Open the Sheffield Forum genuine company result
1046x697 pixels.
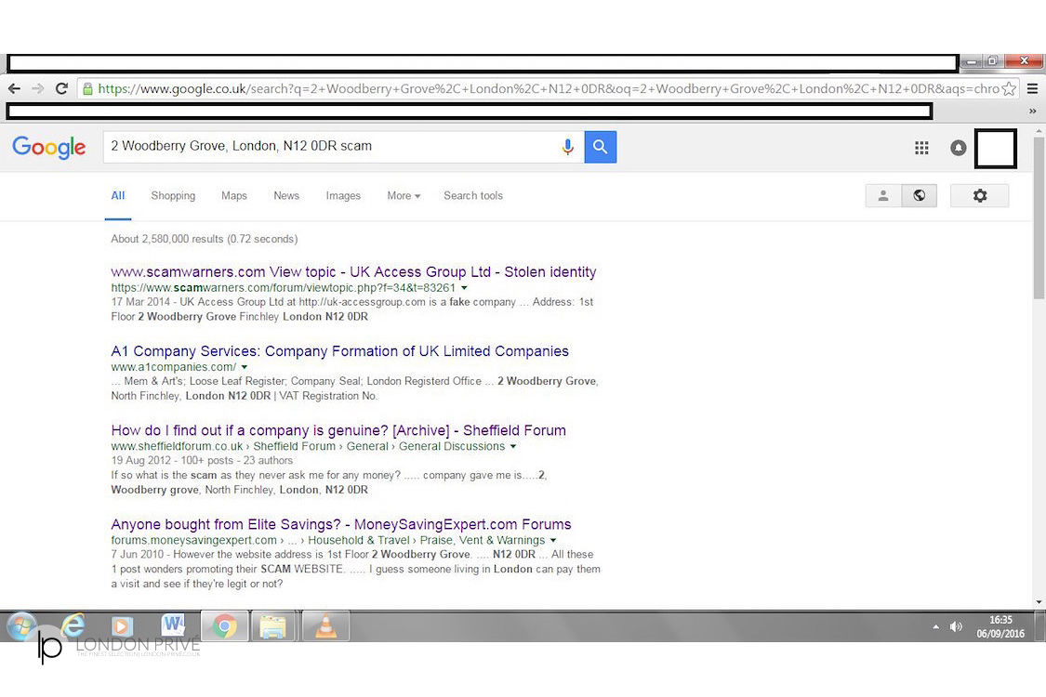pyautogui.click(x=338, y=431)
